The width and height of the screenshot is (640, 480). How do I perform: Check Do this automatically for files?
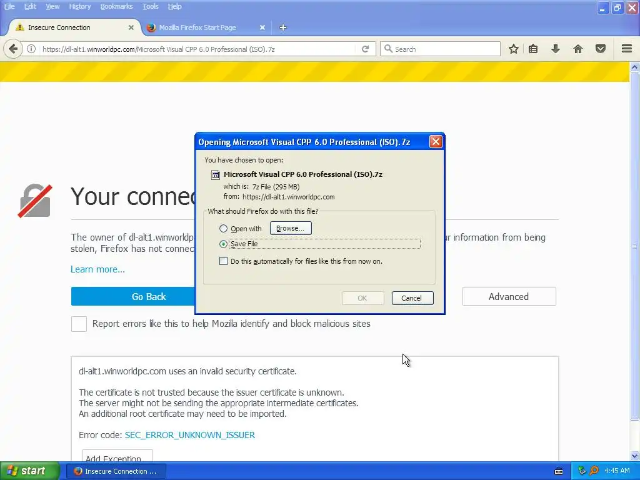click(x=223, y=261)
